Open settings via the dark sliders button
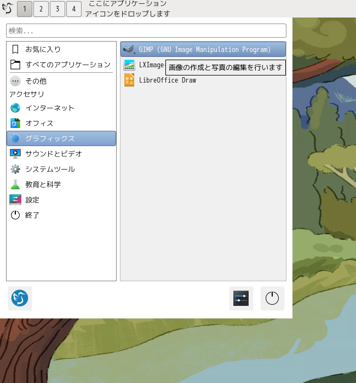The height and width of the screenshot is (383, 356). [x=241, y=298]
